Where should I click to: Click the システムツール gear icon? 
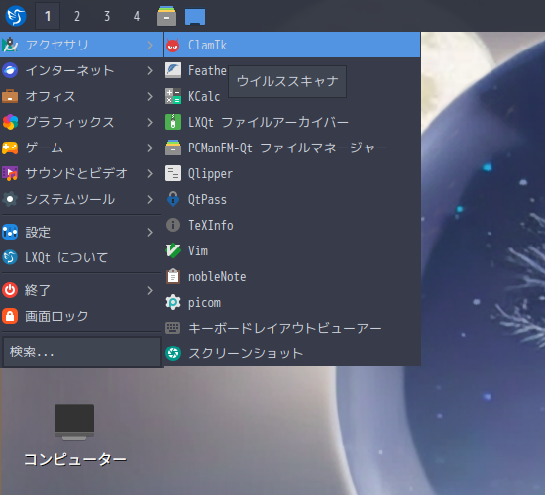pos(10,199)
